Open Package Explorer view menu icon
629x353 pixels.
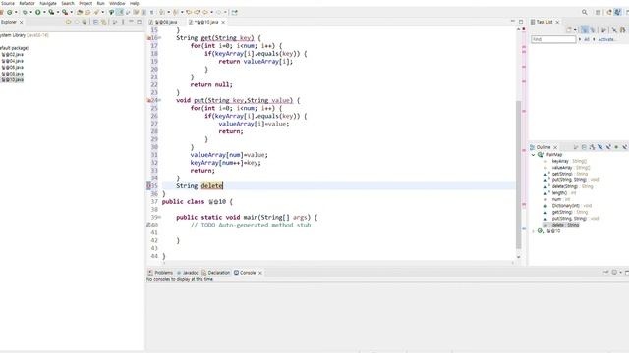(123, 22)
